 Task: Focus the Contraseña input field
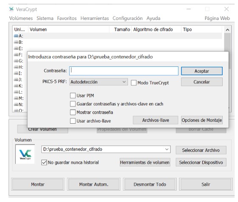[124, 71]
